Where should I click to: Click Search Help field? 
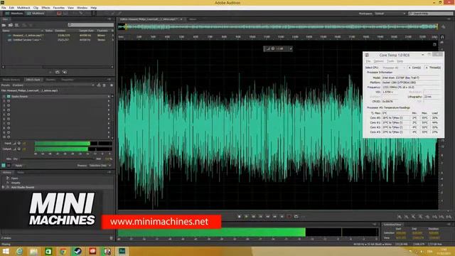tap(431, 14)
